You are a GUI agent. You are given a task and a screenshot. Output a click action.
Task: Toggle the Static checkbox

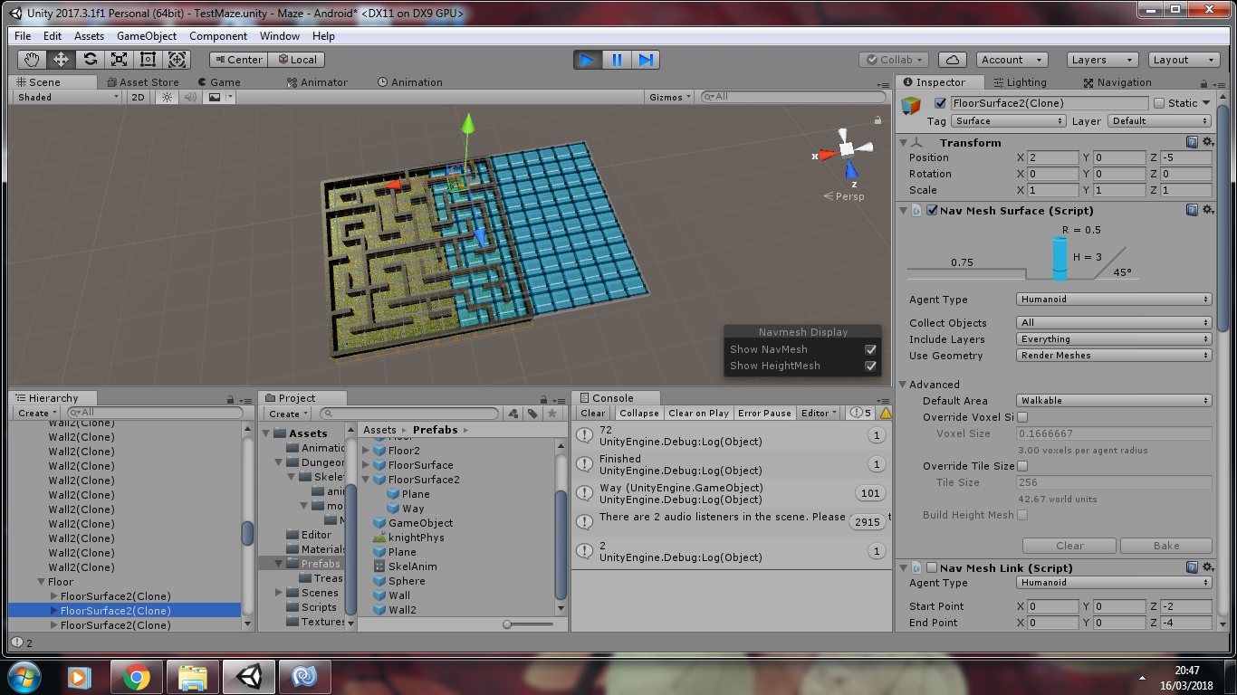[x=1159, y=103]
